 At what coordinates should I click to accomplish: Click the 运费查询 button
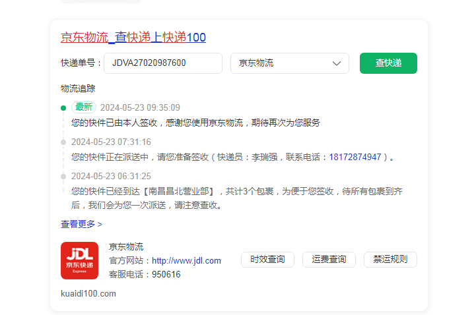329,260
